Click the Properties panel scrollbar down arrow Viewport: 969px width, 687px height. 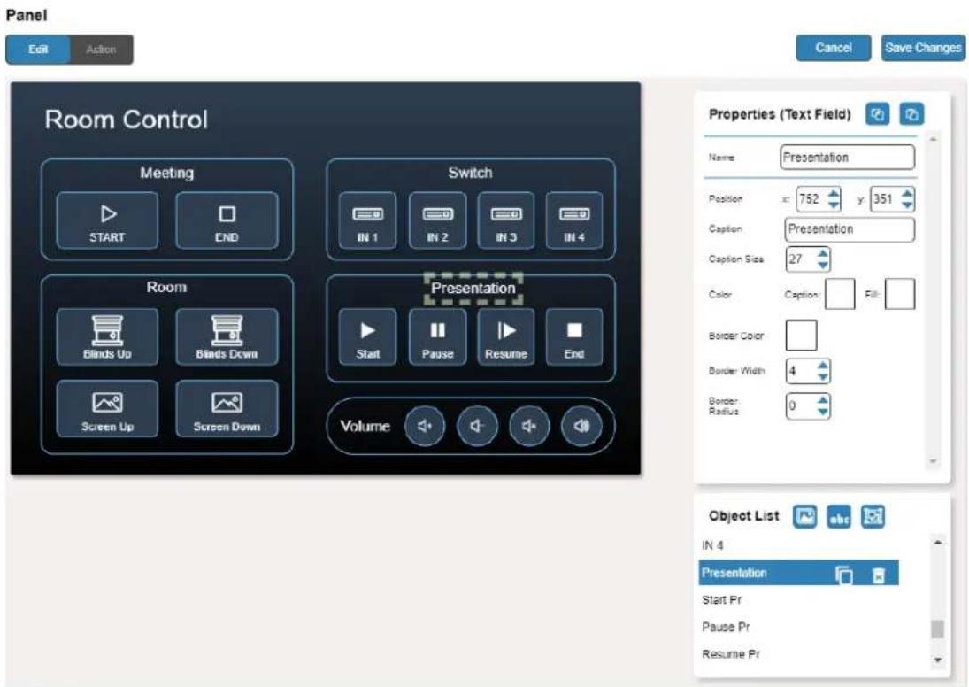tap(933, 461)
